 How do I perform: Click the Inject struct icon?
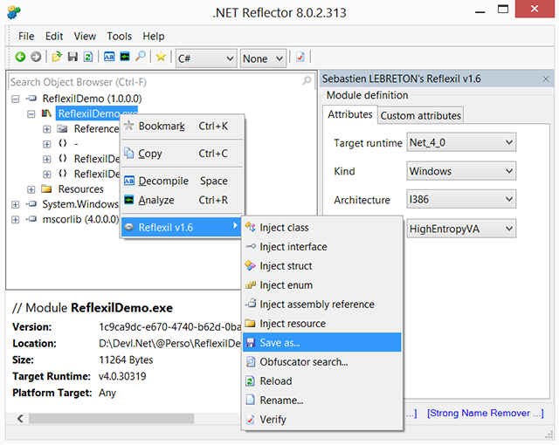(x=251, y=265)
